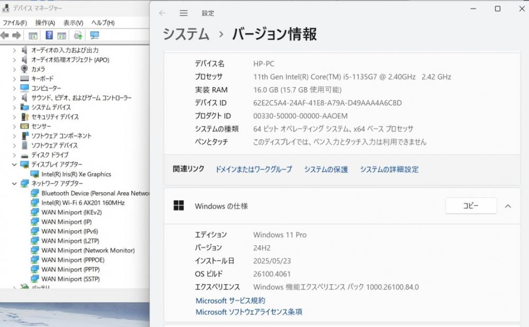The height and width of the screenshot is (327, 529).
Task: Select WAN Miniport (L2TP) tree item
Action: click(70, 241)
